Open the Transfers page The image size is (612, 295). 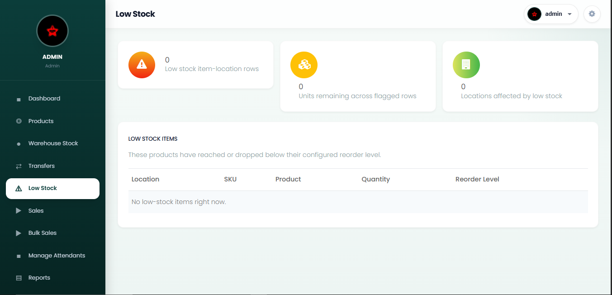(52, 166)
